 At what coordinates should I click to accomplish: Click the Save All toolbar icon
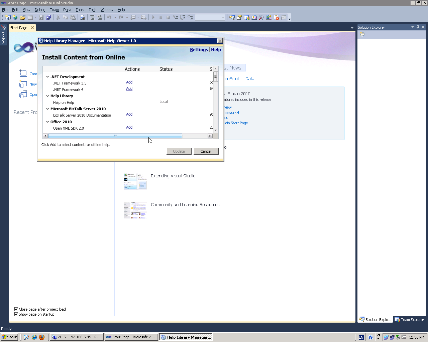pos(48,17)
